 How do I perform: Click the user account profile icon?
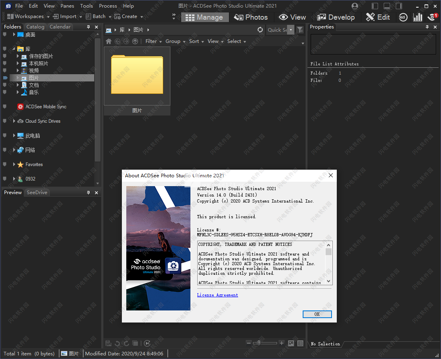[355, 6]
